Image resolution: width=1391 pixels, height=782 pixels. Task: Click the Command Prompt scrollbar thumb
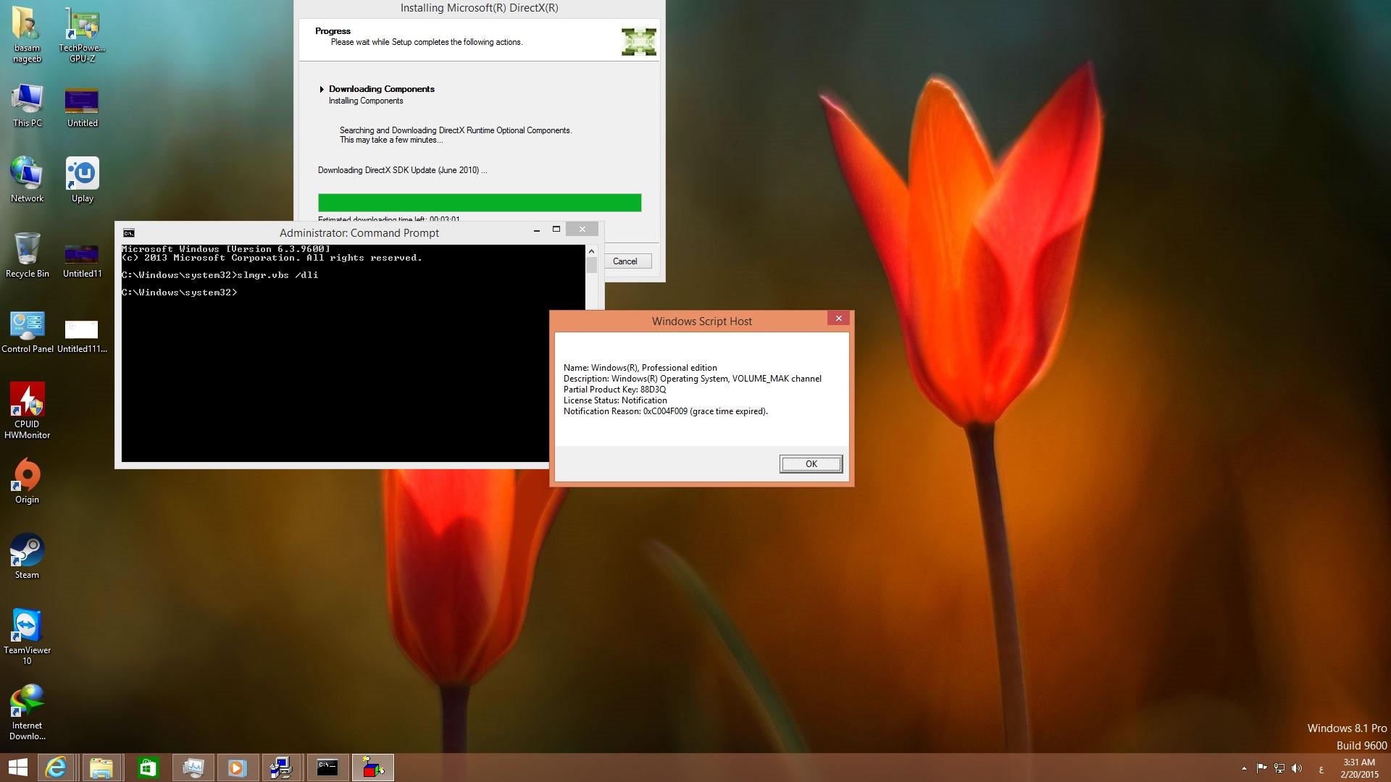[x=591, y=266]
